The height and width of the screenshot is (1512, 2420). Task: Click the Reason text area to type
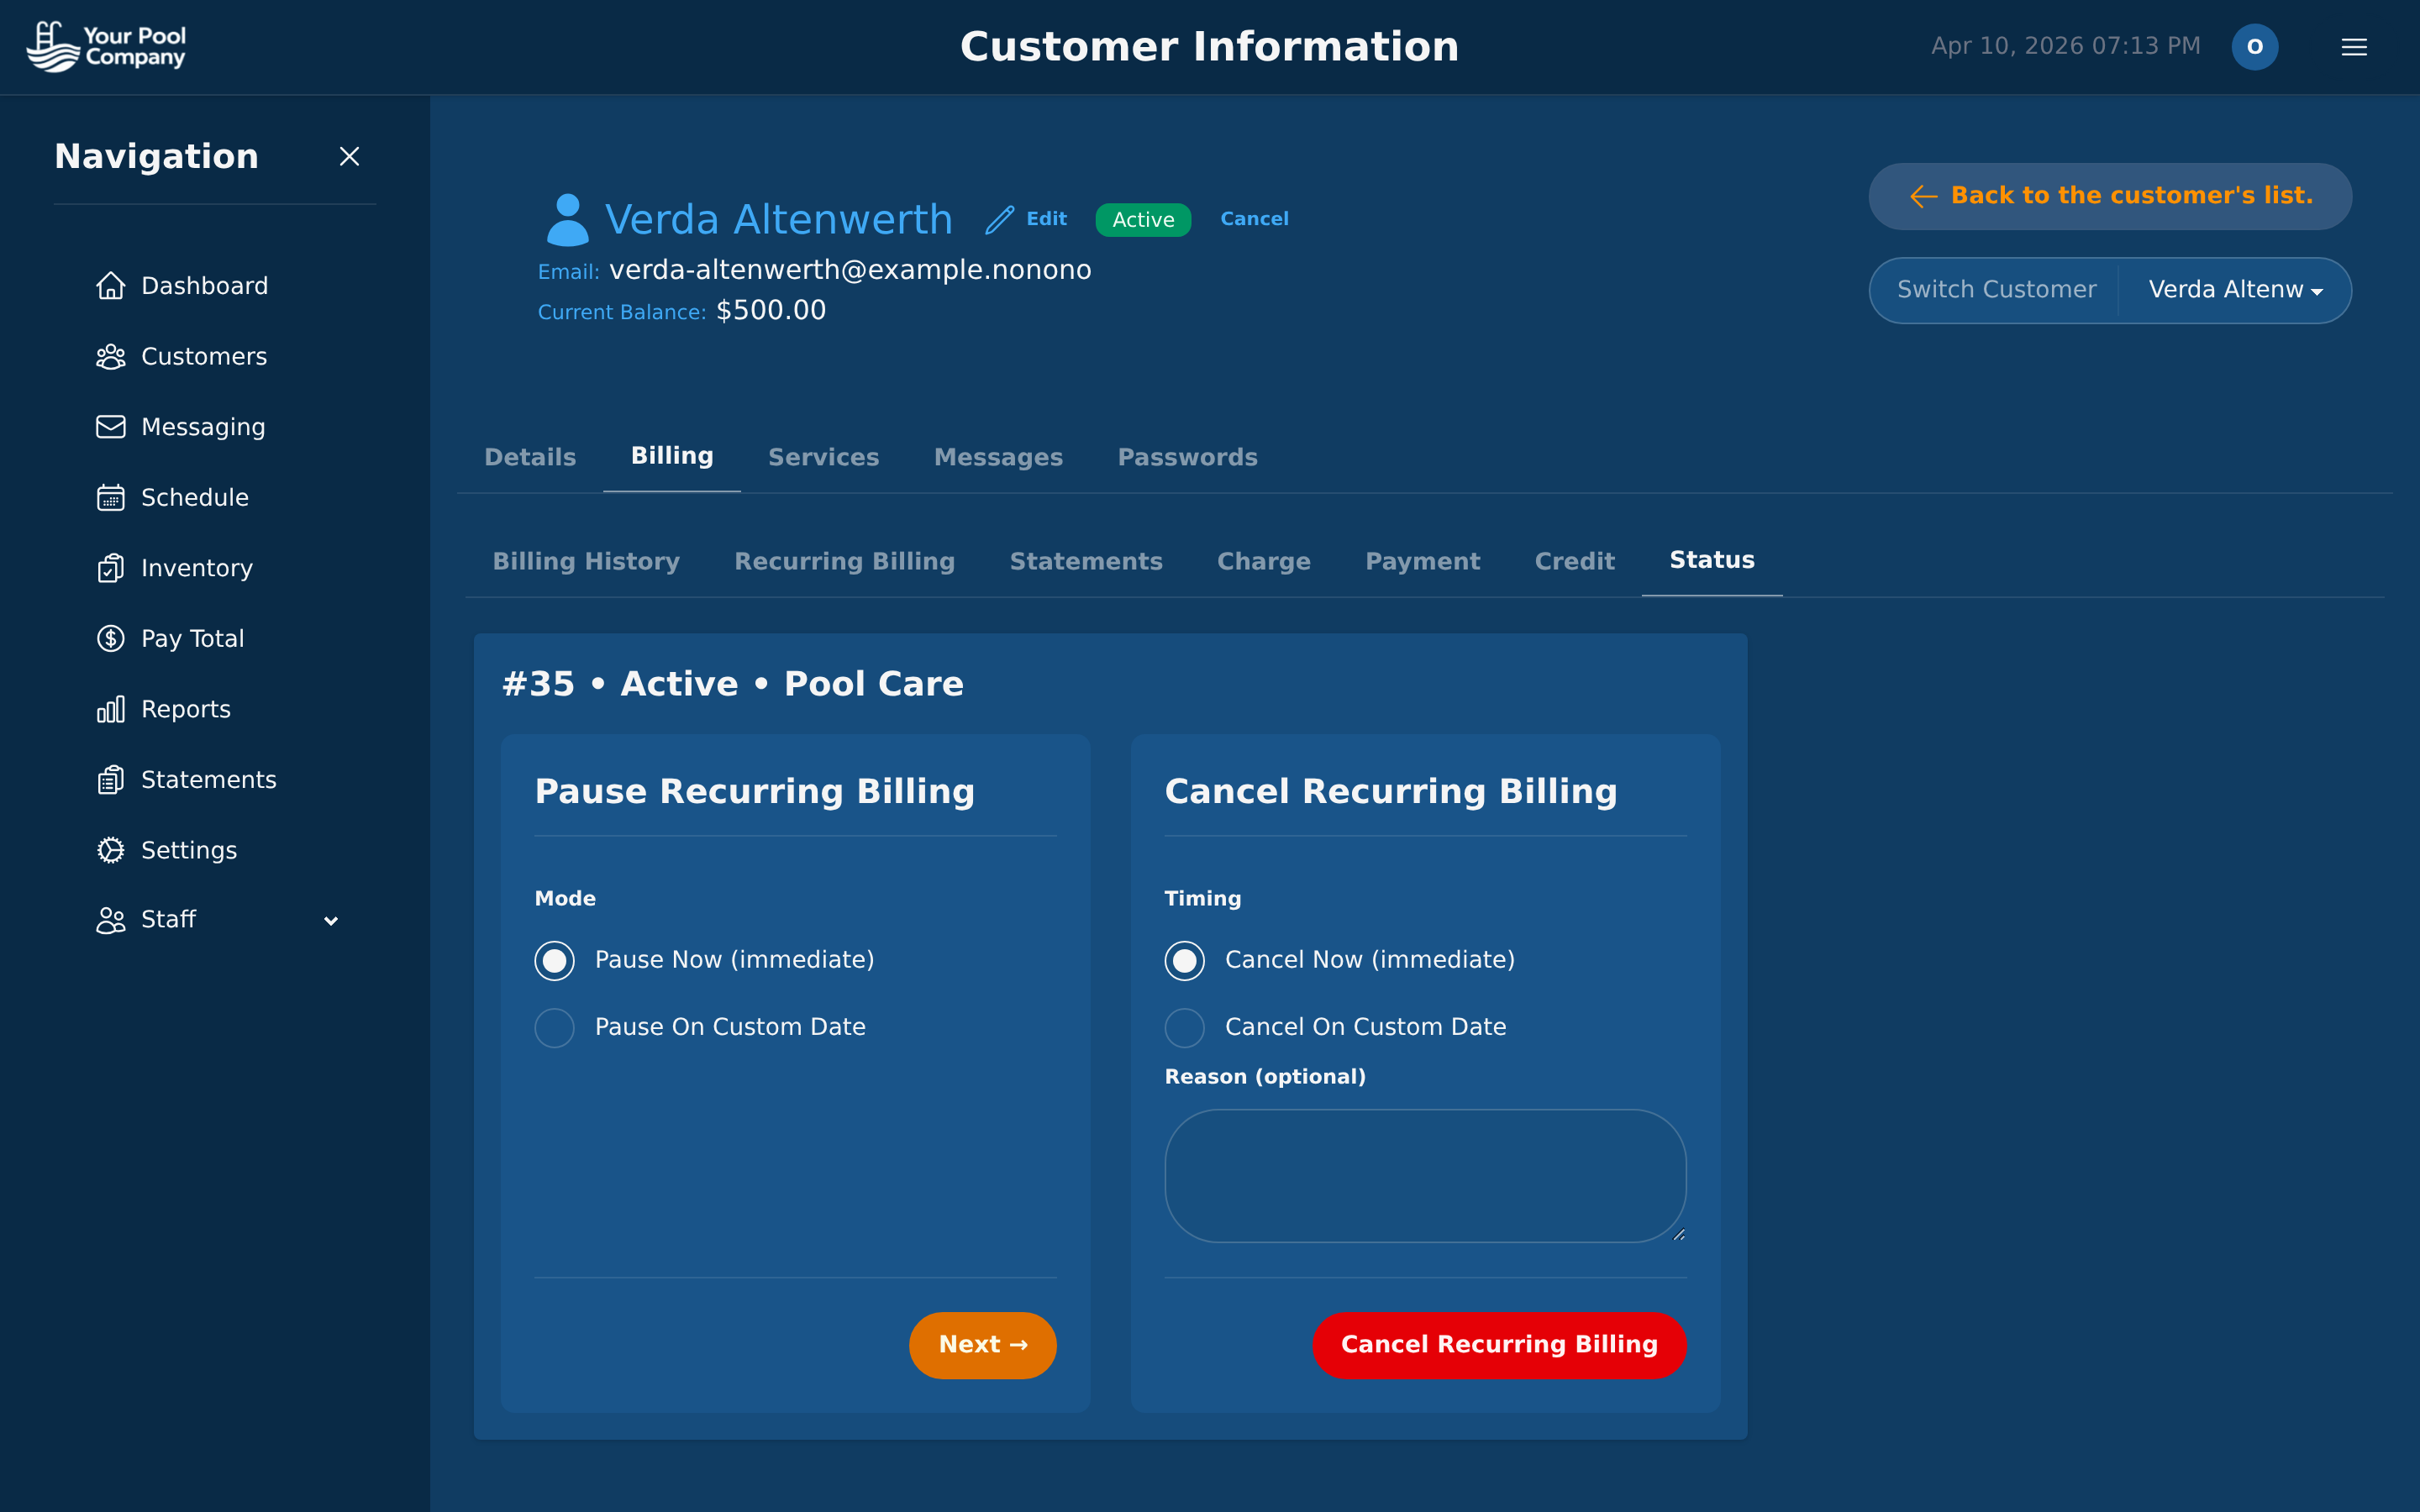(x=1424, y=1176)
